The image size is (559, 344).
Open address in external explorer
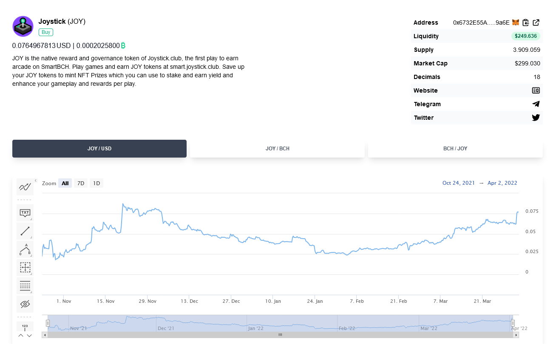pyautogui.click(x=536, y=23)
